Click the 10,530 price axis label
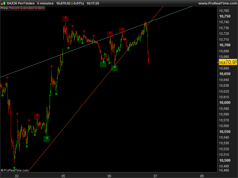The width and height of the screenshot is (238, 178). tap(224, 143)
